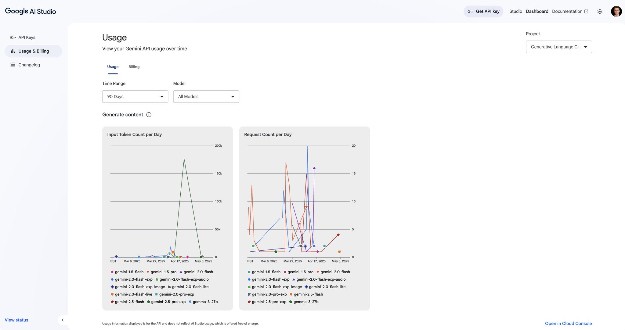Image resolution: width=625 pixels, height=330 pixels.
Task: Click the external link icon beside Documentation
Action: coord(586,11)
